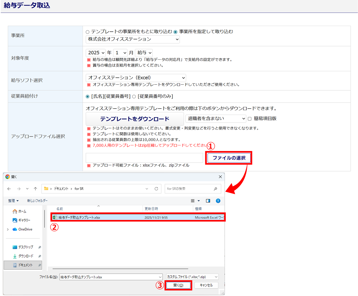358x296 pixels.
Task: Enable the 簡易項目版 checkbox
Action: (x=250, y=119)
